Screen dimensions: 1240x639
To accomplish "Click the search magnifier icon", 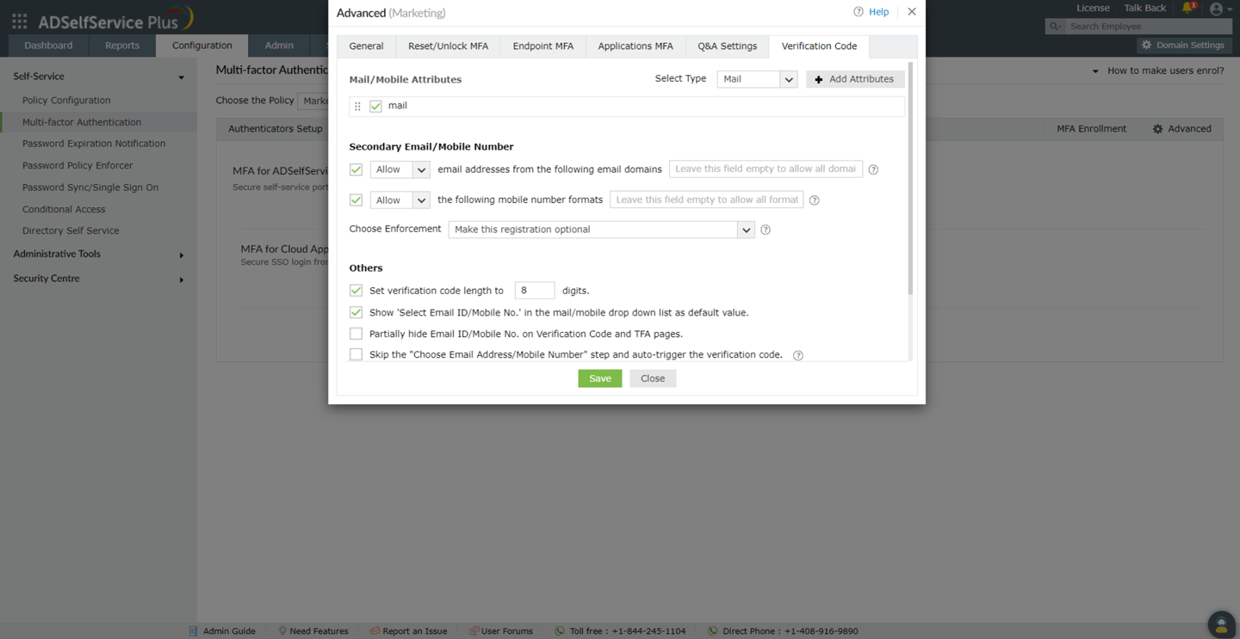I will tap(1055, 27).
